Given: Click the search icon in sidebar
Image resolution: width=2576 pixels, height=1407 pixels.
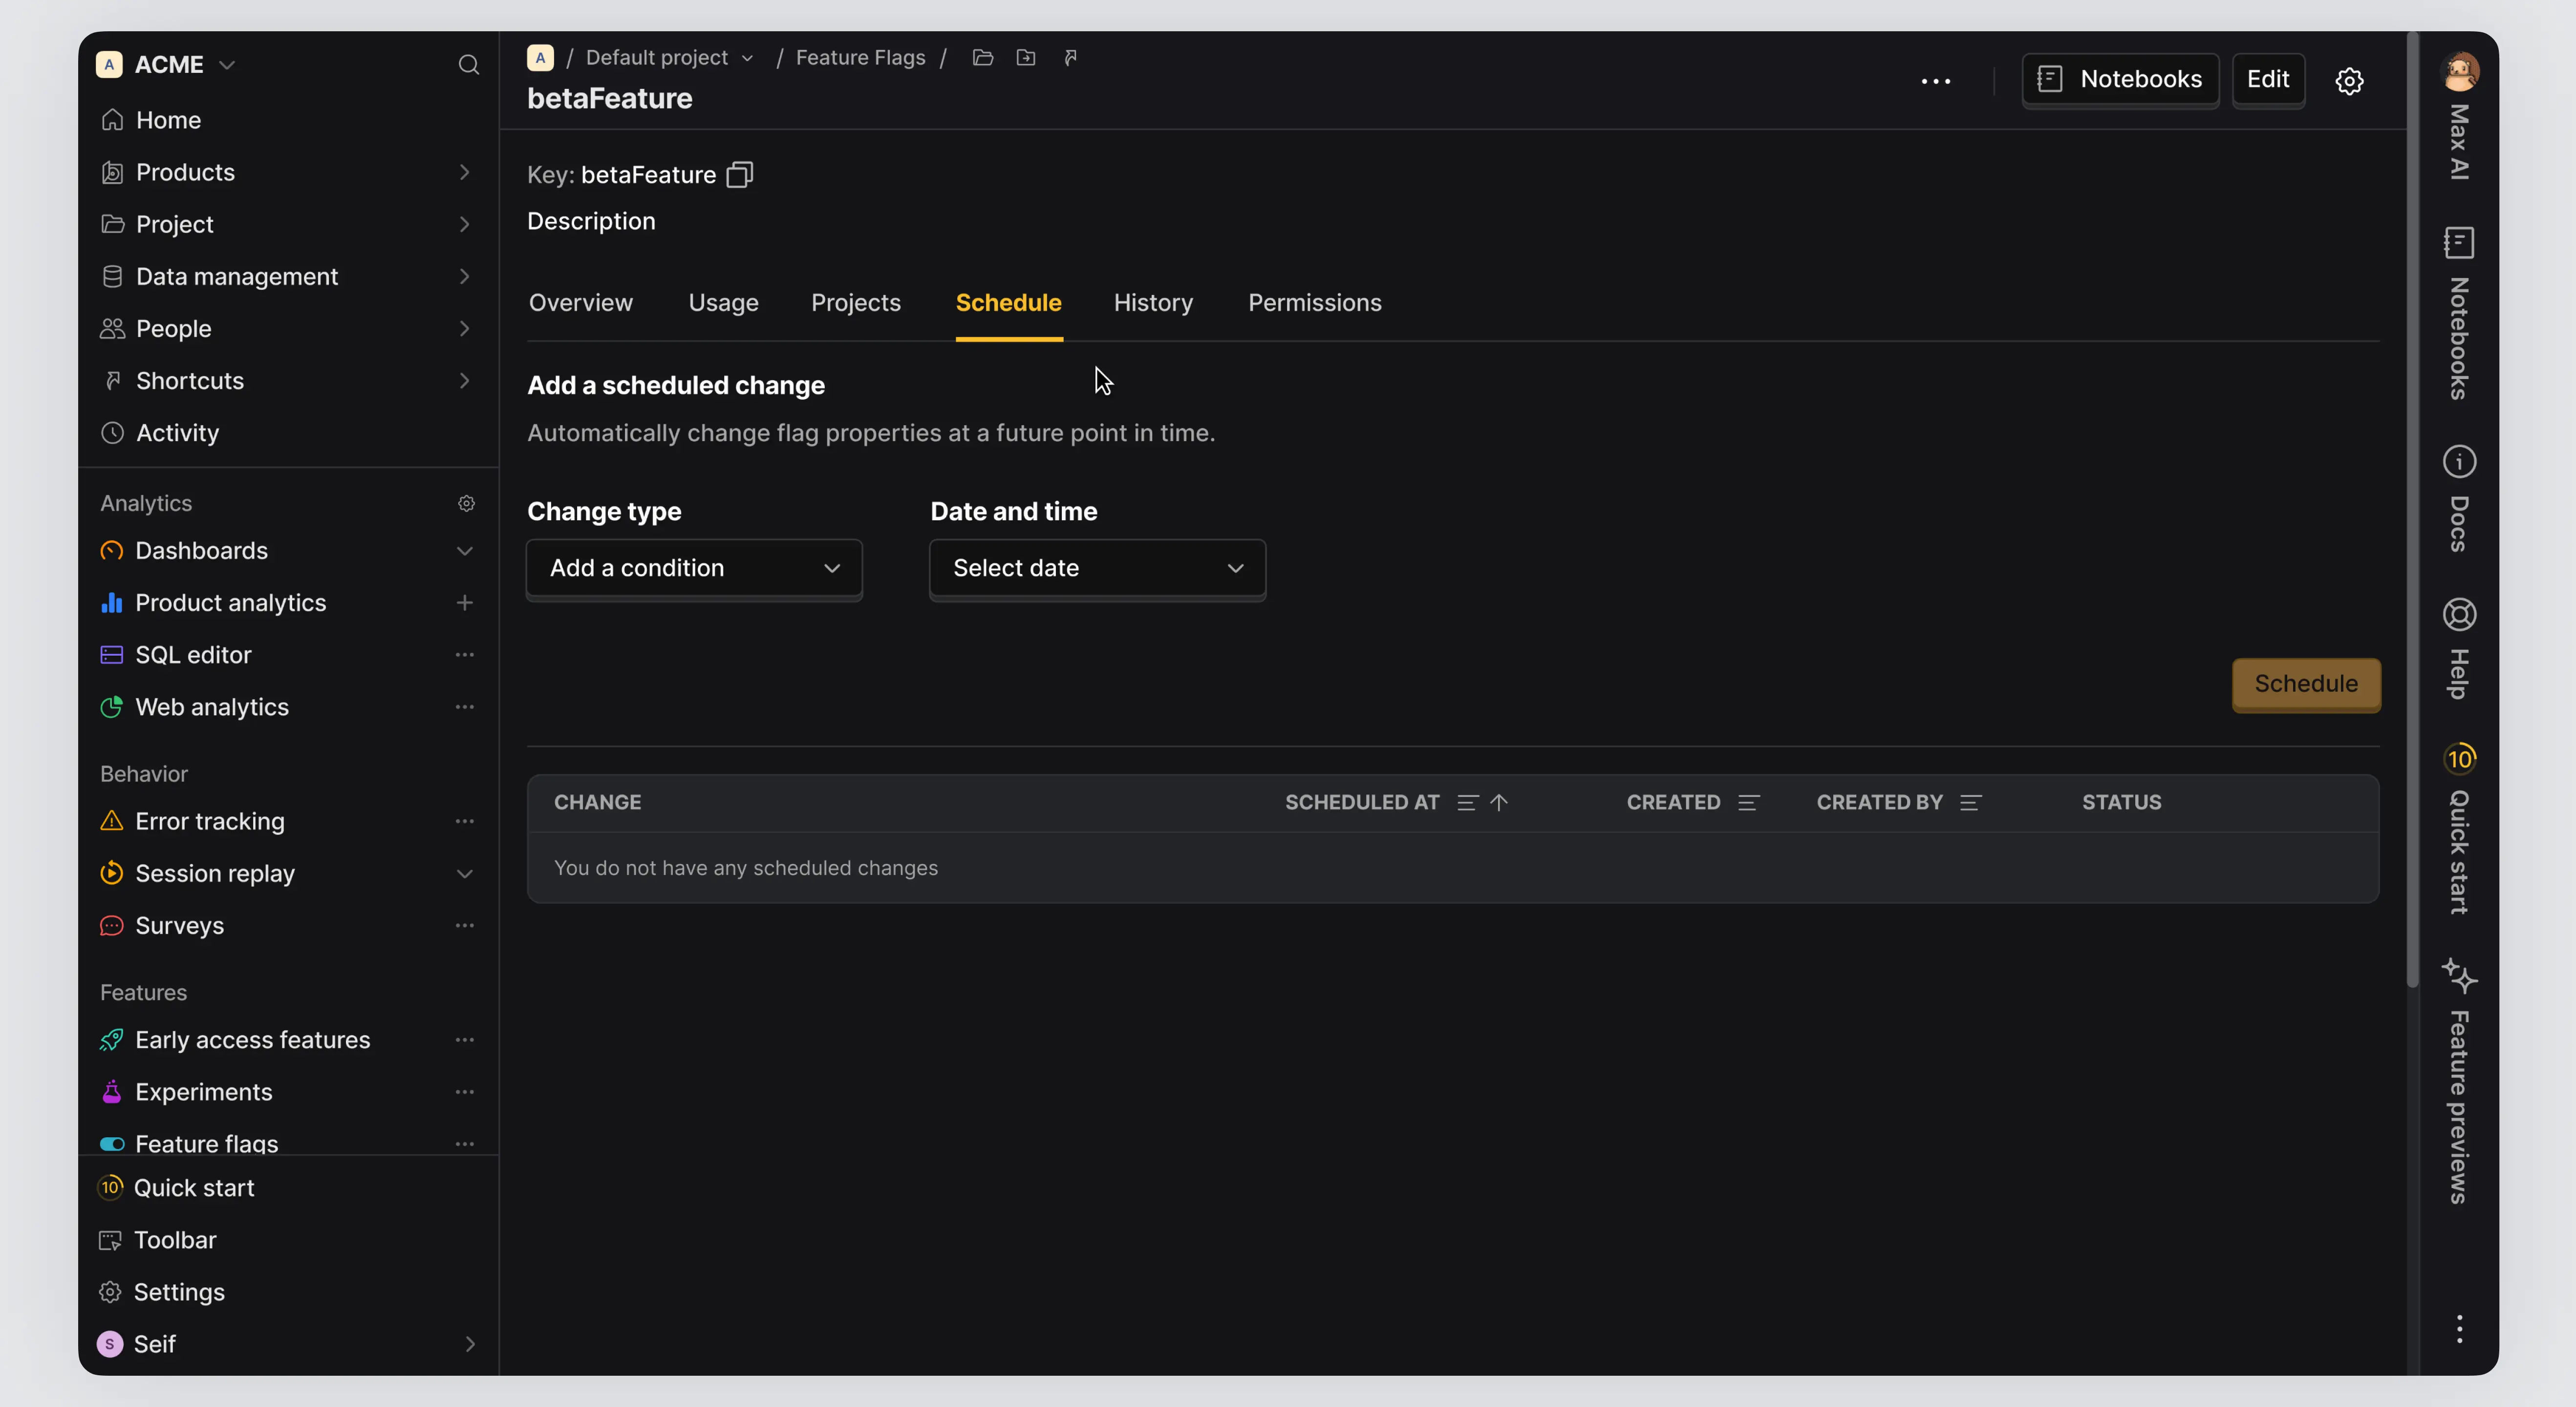Looking at the screenshot, I should click(x=468, y=66).
